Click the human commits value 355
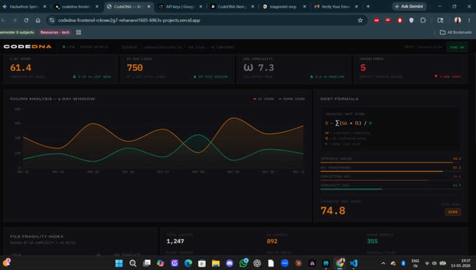 pyautogui.click(x=372, y=241)
